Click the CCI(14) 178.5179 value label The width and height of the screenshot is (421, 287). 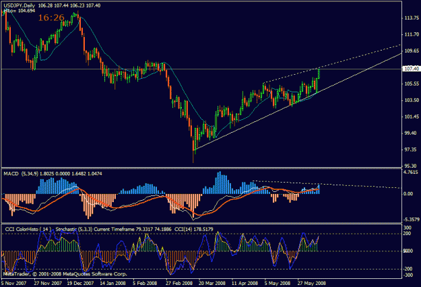click(x=194, y=229)
